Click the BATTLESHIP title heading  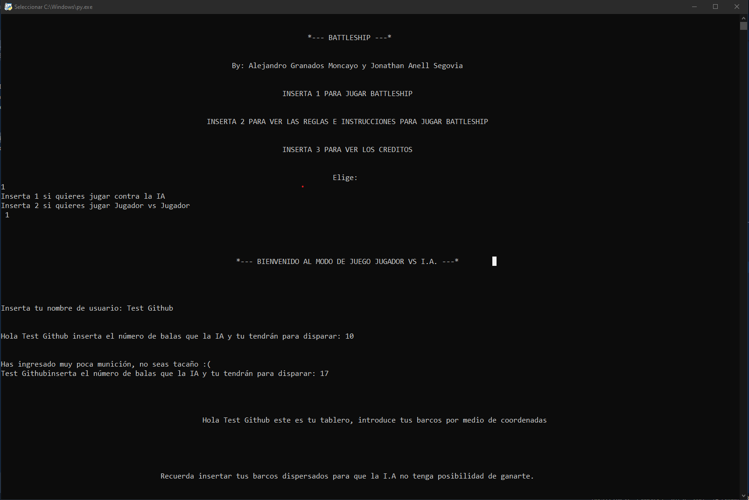[x=349, y=37]
